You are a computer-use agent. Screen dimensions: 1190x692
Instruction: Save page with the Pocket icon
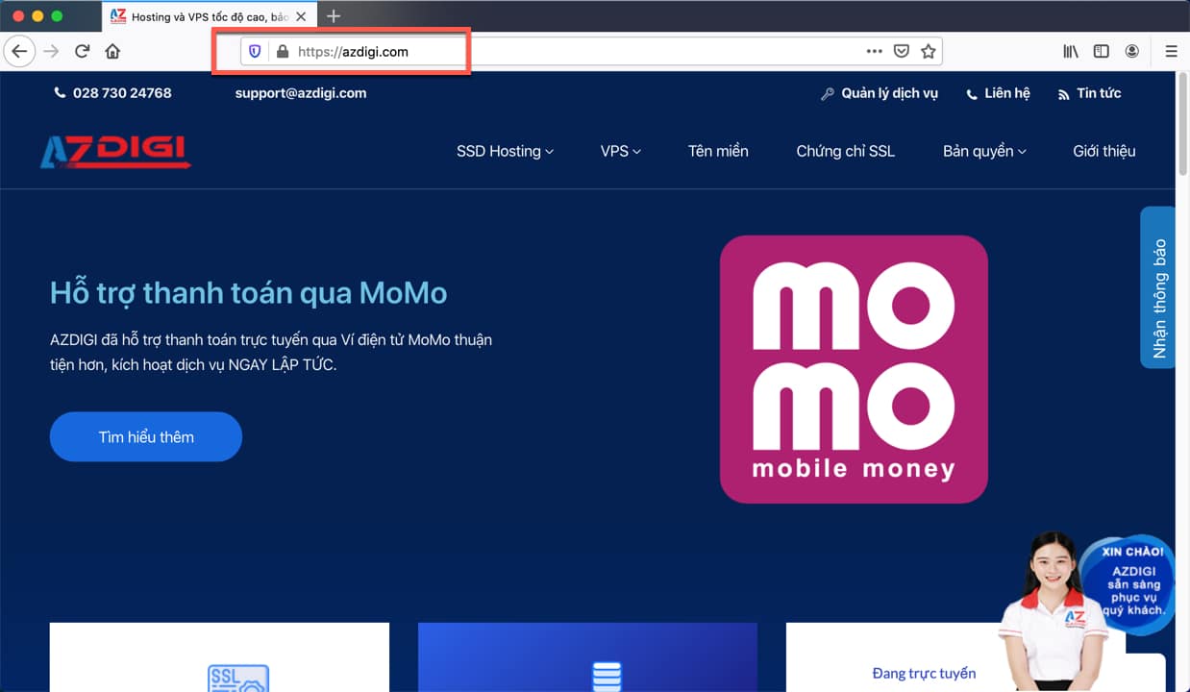[x=902, y=52]
